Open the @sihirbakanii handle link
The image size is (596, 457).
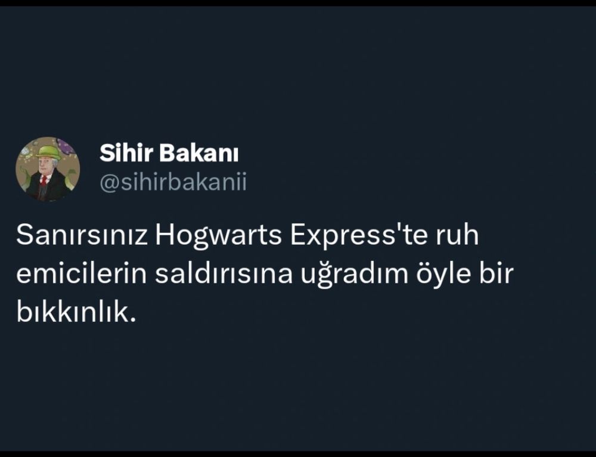[x=173, y=182]
